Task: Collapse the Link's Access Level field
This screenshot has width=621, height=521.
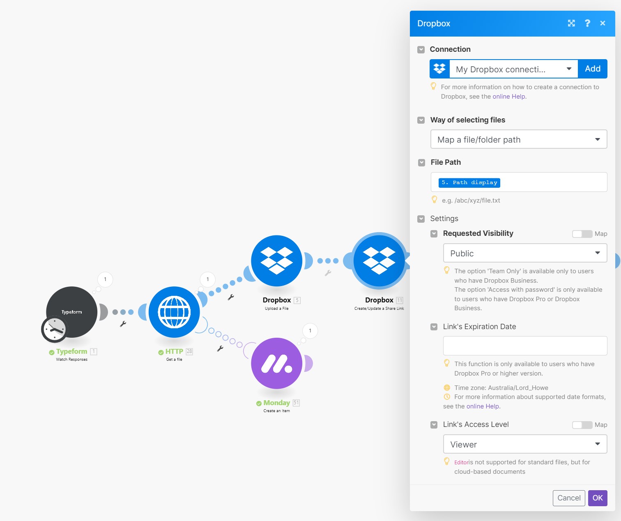Action: point(434,425)
